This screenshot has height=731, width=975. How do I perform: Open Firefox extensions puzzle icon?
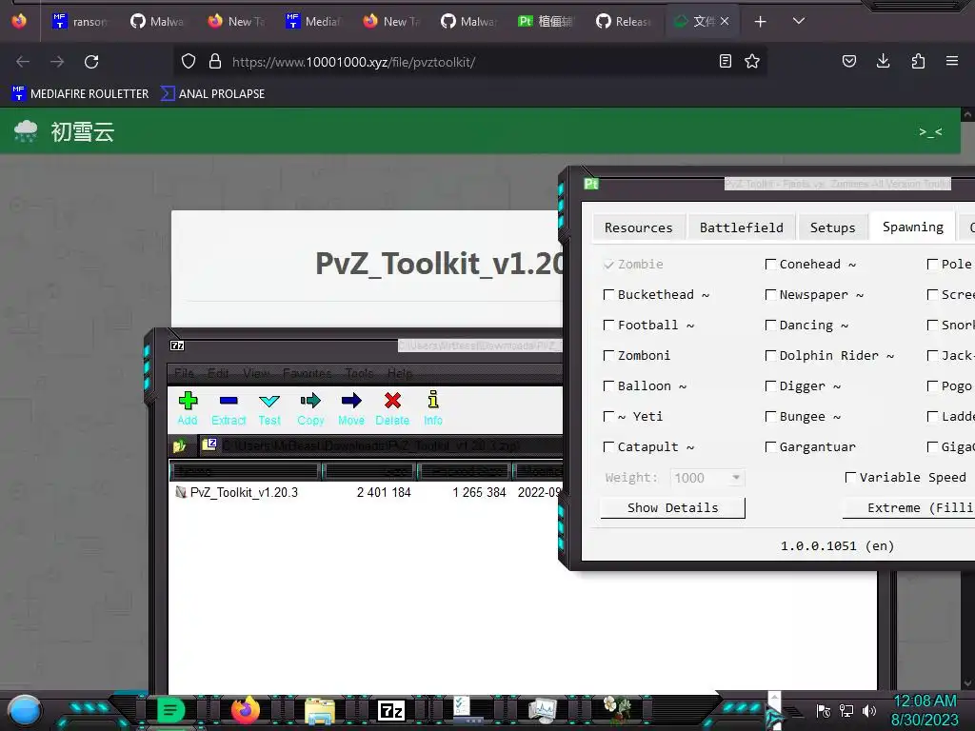918,62
